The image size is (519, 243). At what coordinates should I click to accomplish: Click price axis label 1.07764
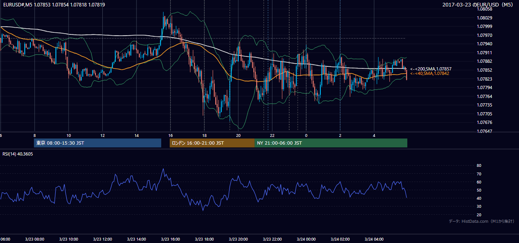point(484,96)
